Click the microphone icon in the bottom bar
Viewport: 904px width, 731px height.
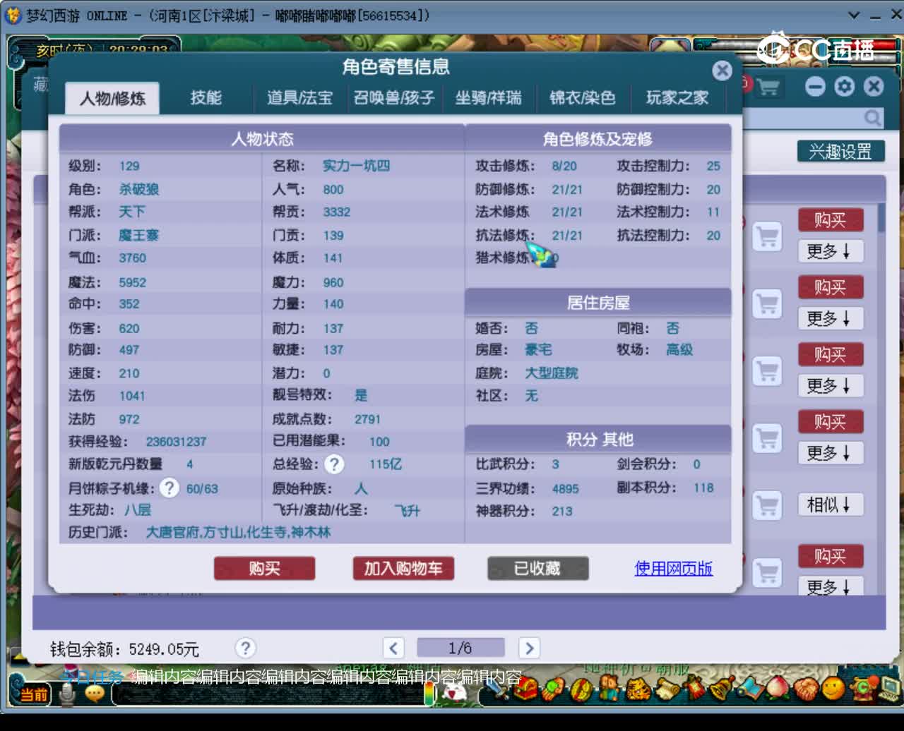67,695
